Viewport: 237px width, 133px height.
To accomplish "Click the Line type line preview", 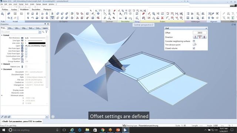I will point(35,41).
